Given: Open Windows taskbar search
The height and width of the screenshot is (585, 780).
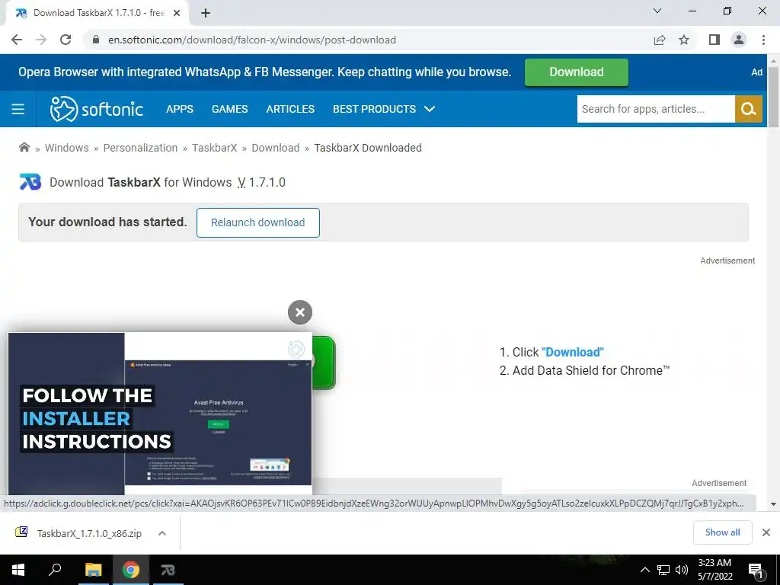Looking at the screenshot, I should tap(55, 570).
